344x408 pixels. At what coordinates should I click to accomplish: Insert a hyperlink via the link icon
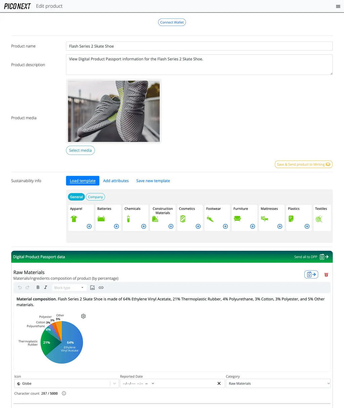coord(101,287)
